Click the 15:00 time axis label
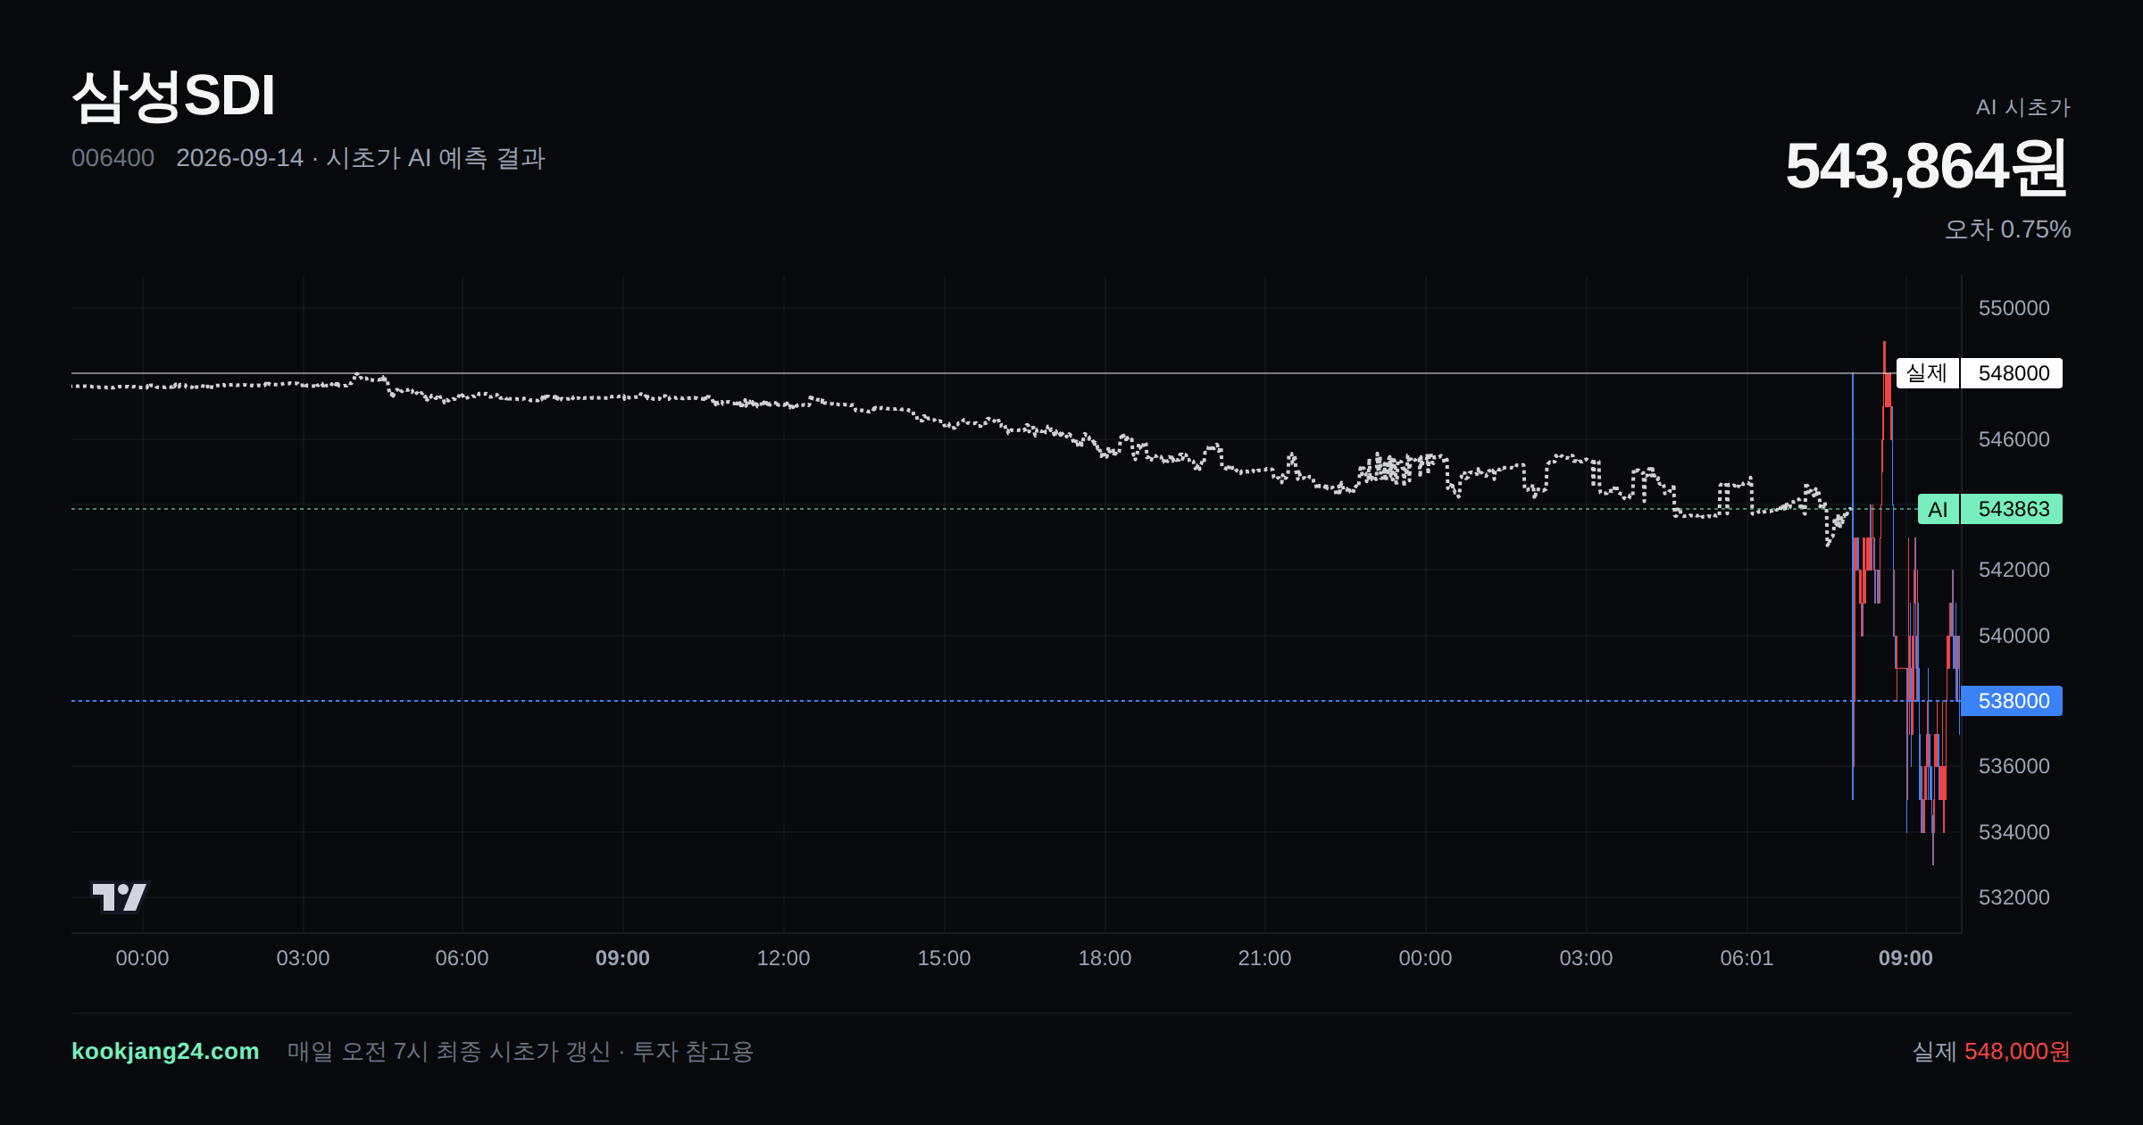 pyautogui.click(x=944, y=958)
